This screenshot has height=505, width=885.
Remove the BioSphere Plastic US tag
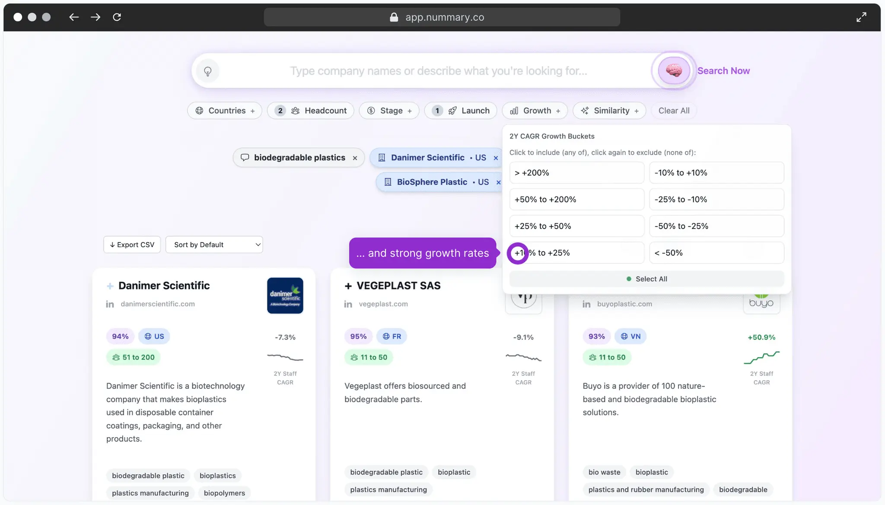click(498, 182)
